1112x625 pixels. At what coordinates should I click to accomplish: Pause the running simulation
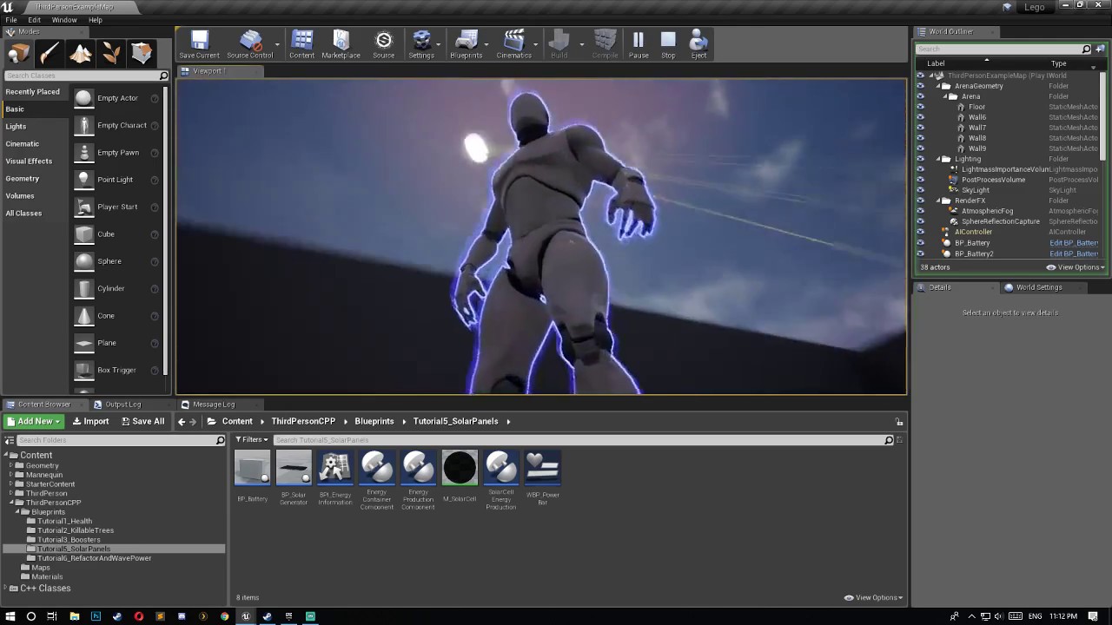click(x=639, y=43)
